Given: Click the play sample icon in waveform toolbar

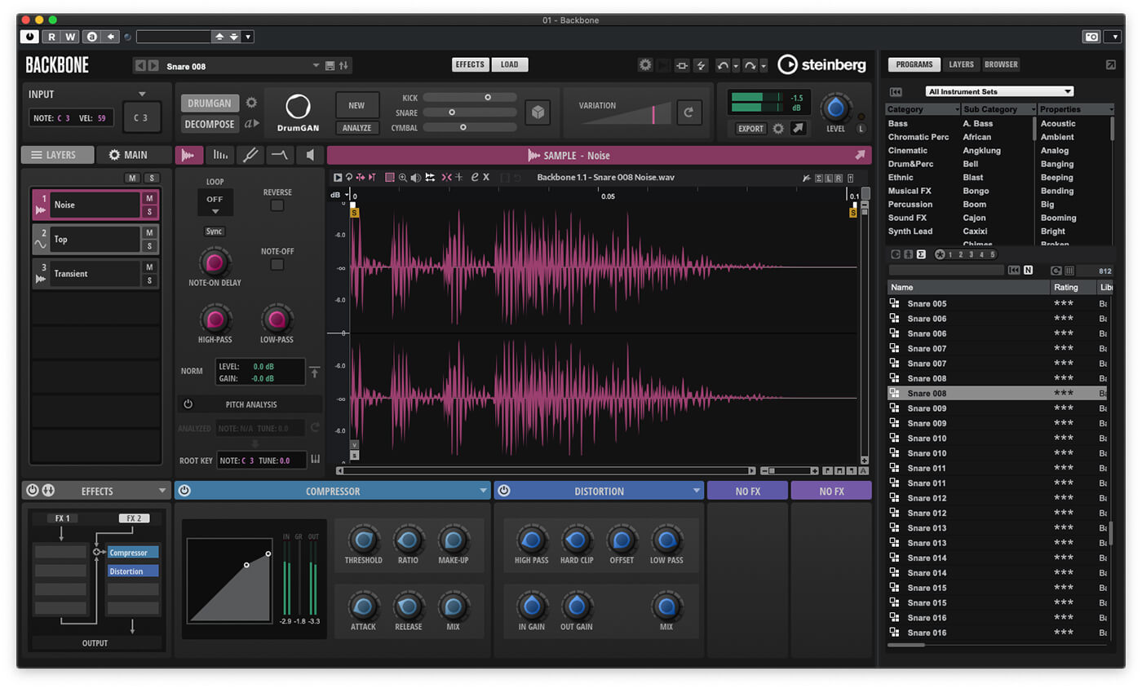Looking at the screenshot, I should [338, 177].
